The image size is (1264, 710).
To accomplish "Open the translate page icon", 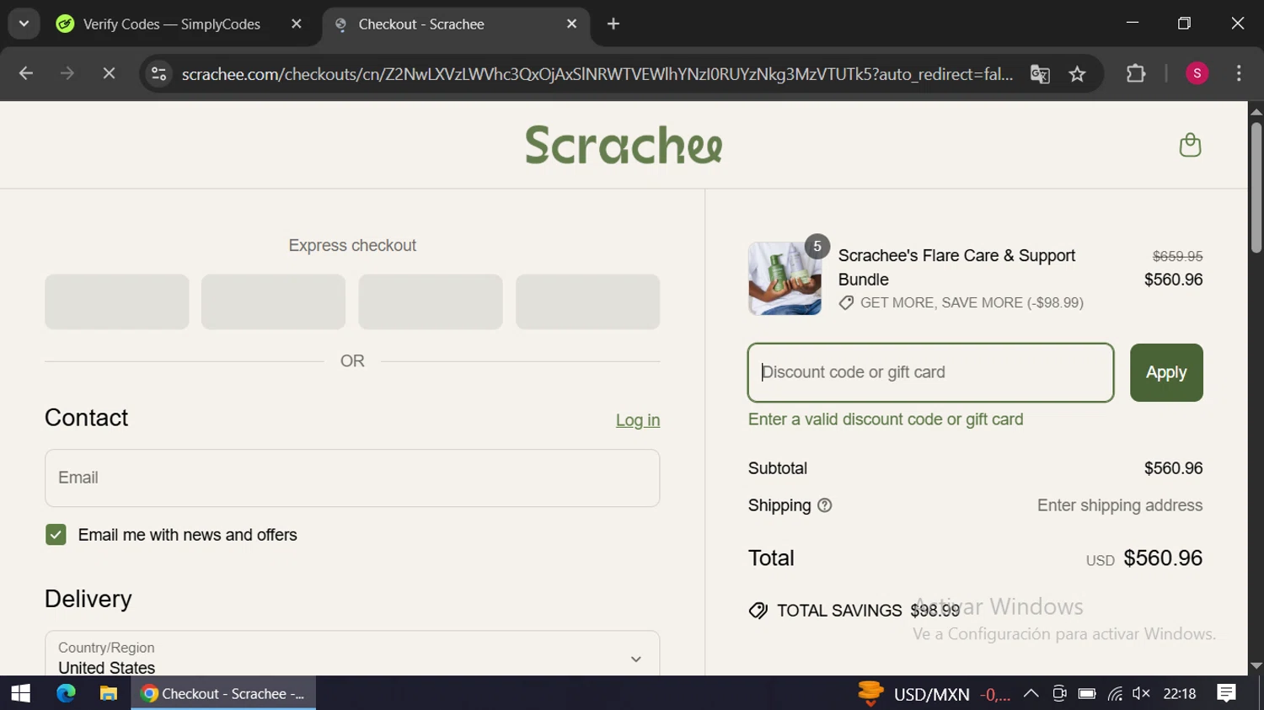I will [x=1040, y=74].
